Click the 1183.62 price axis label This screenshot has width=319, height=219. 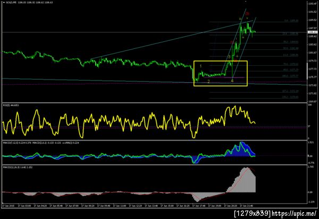pos(312,45)
